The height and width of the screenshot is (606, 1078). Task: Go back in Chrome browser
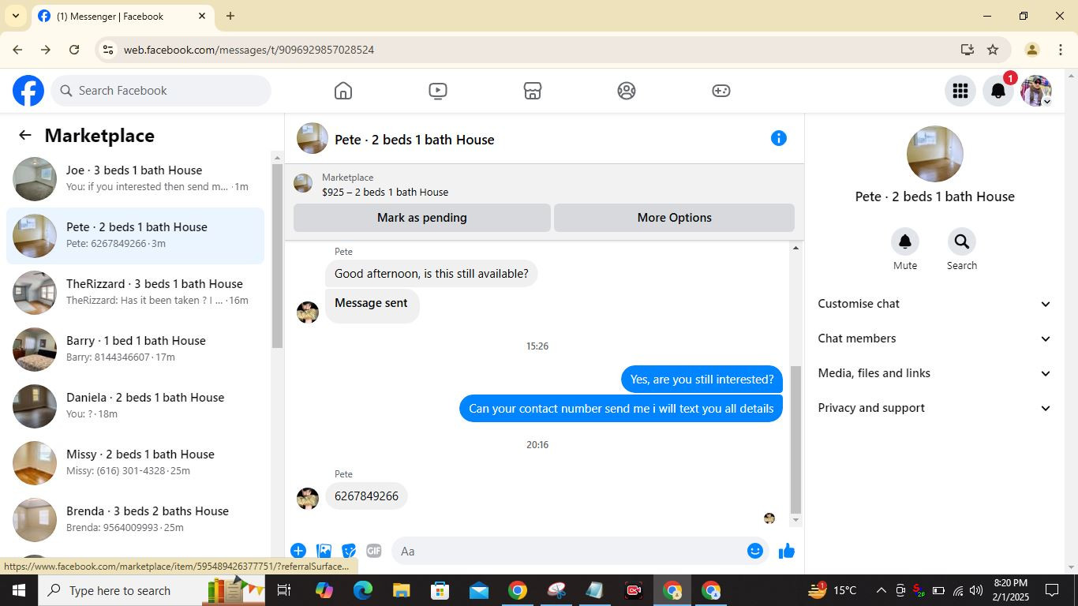click(x=17, y=50)
